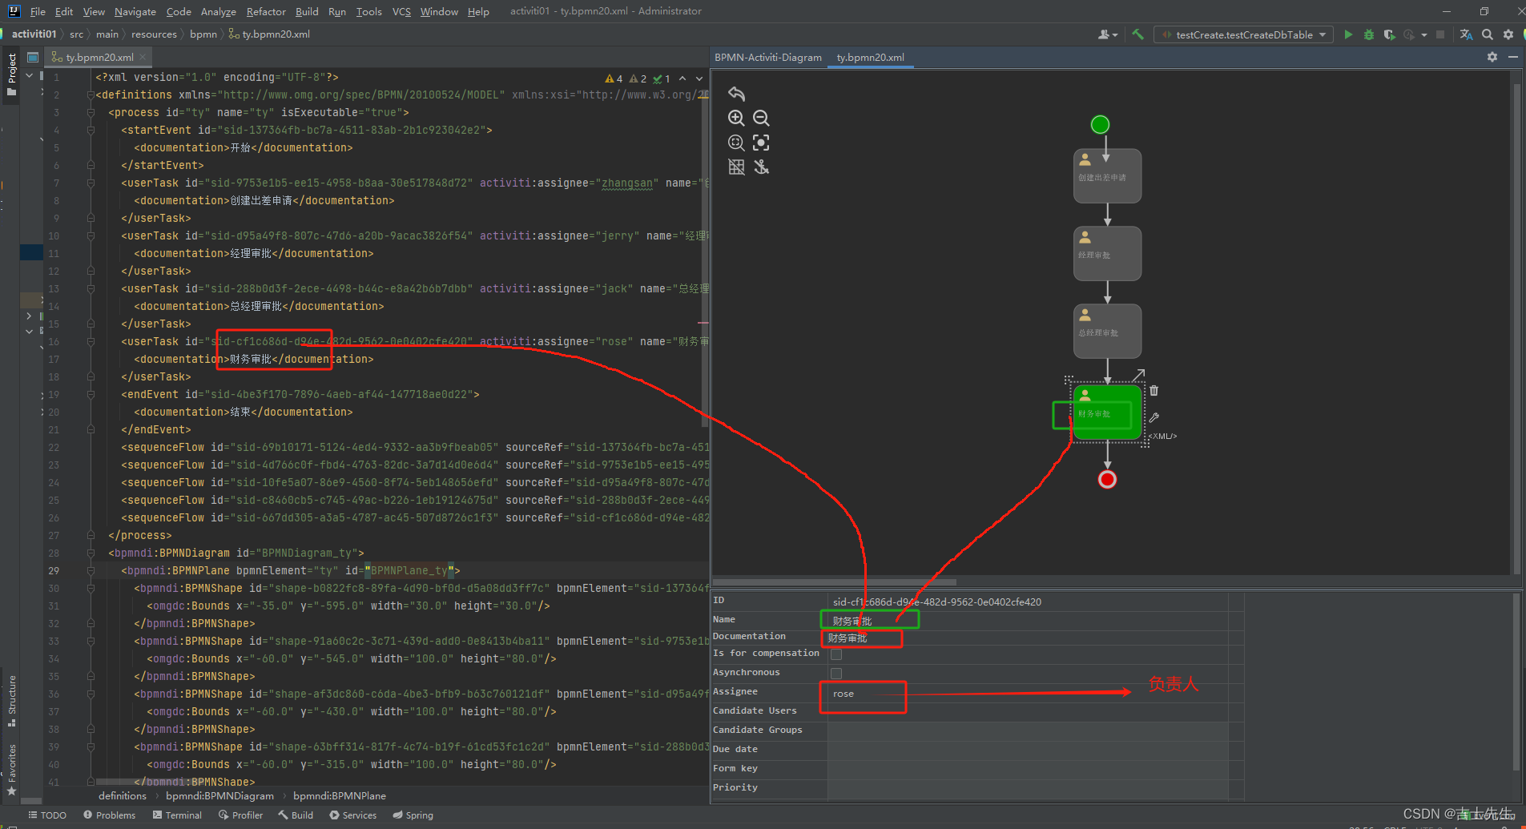Viewport: 1526px width, 829px height.
Task: Select the red end event node
Action: 1107,479
